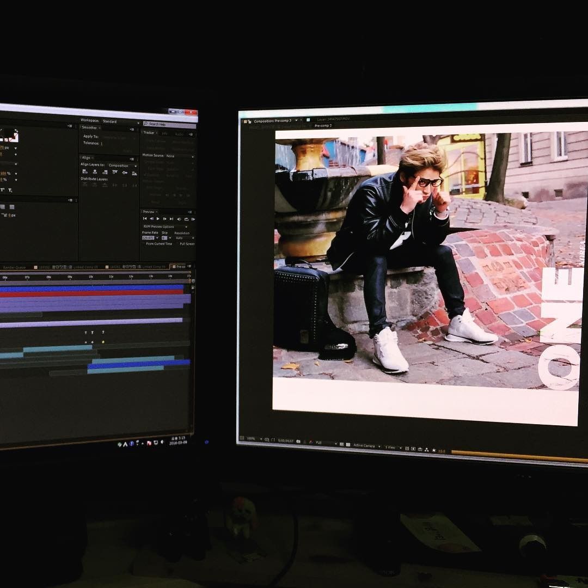
Task: Align layers to left edge
Action: 85,171
